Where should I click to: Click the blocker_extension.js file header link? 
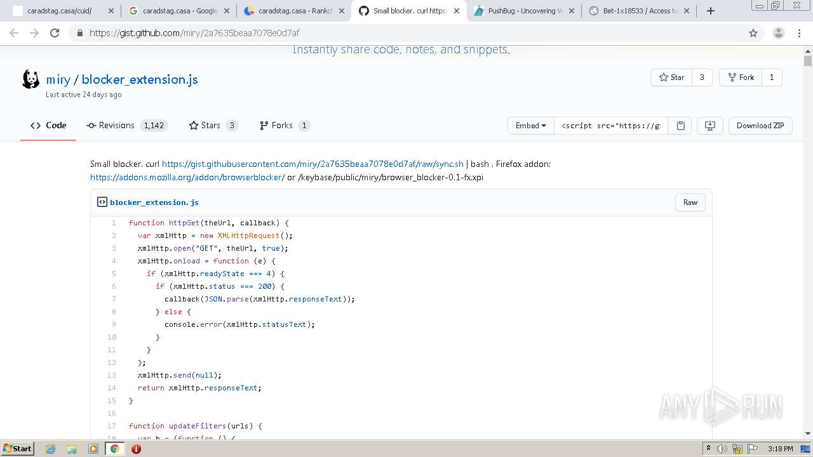point(154,202)
